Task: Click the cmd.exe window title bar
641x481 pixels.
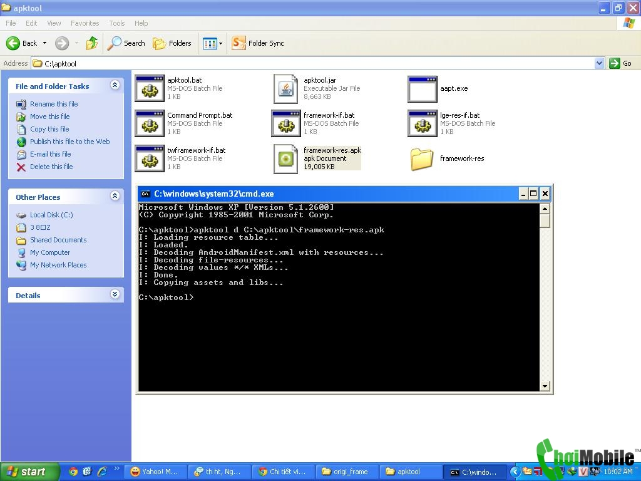Action: (344, 194)
